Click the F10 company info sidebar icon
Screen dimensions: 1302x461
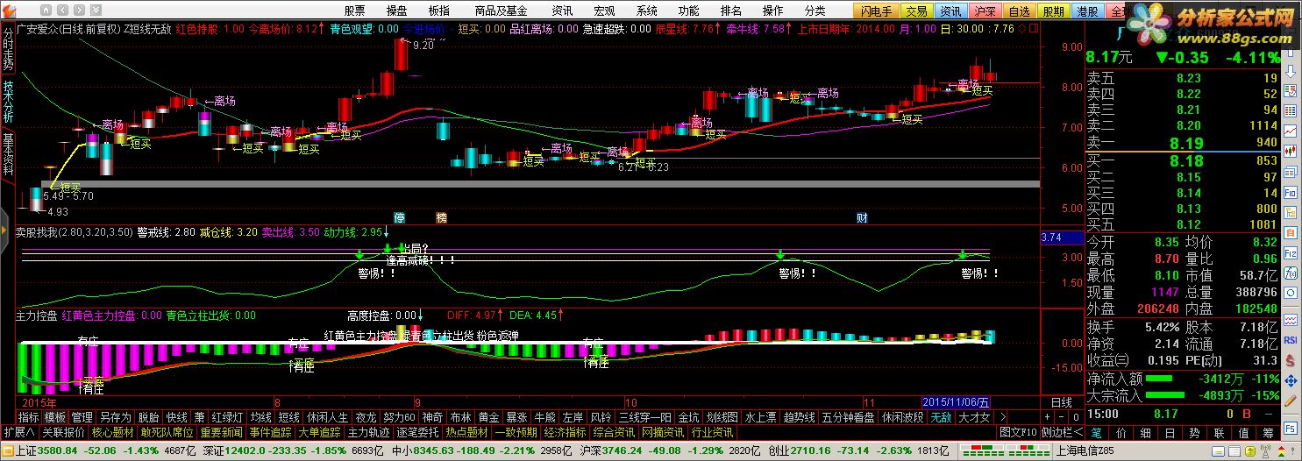[x=1290, y=193]
